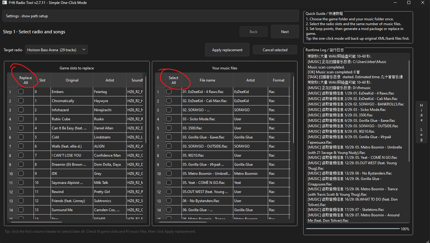
Task: Go to the Next step
Action: (x=285, y=32)
